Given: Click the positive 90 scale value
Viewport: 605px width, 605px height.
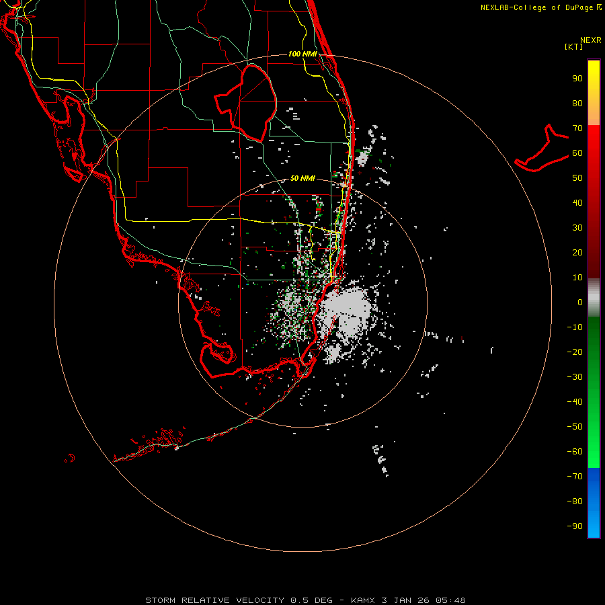Looking at the screenshot, I should (577, 79).
